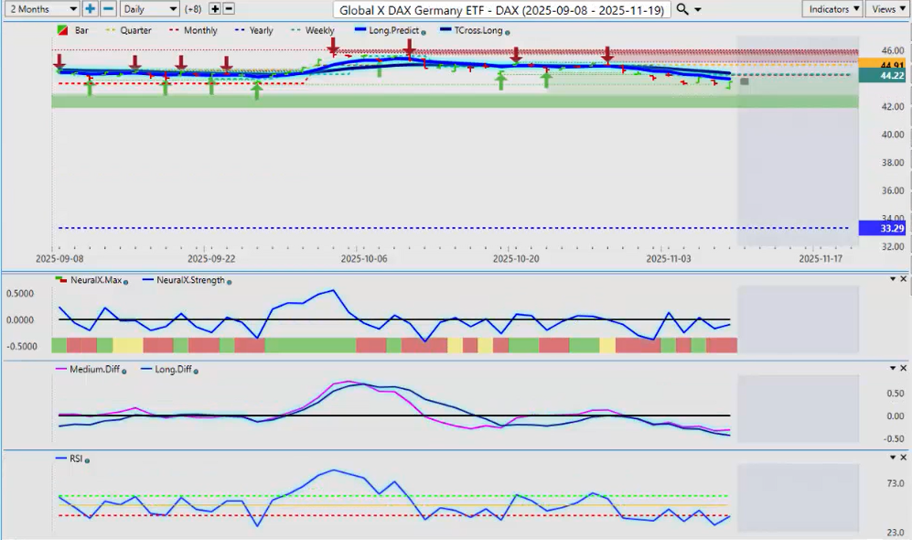Toggle the Medium.Diff series dot
Screen dimensions: 912x540
pyautogui.click(x=123, y=370)
